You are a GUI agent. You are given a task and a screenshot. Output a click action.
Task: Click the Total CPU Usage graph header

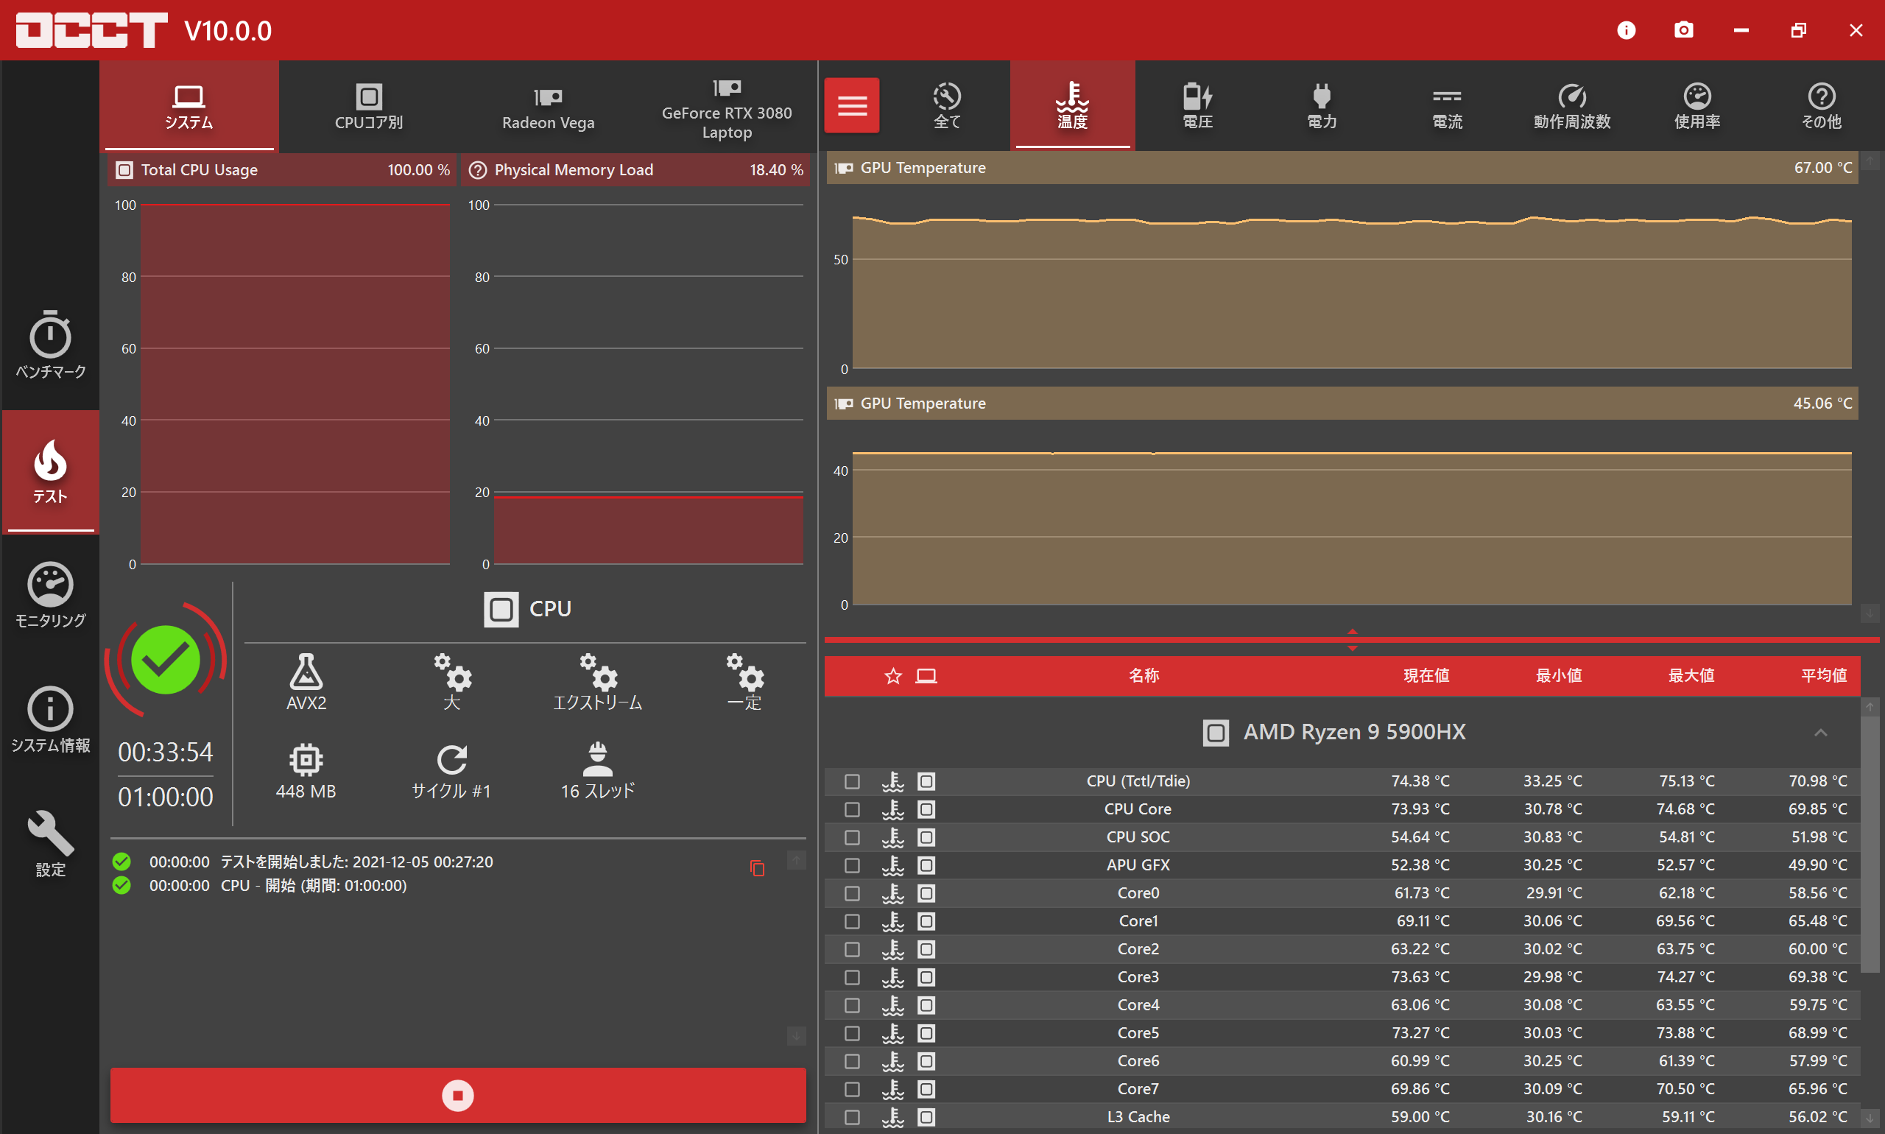click(x=281, y=169)
